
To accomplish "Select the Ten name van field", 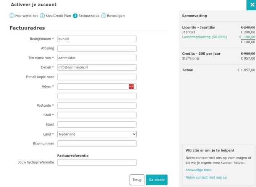I will pos(97,58).
